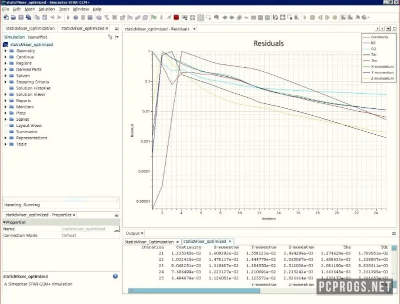Screen dimensions: 400x304
Task: Minimize the Properties panel
Action: click(x=116, y=215)
